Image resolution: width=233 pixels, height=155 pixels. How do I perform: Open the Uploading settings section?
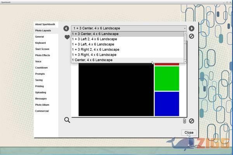[40, 93]
